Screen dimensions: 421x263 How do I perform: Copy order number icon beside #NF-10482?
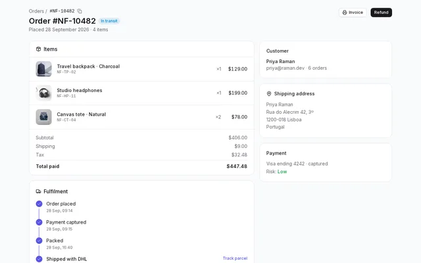tap(80, 11)
